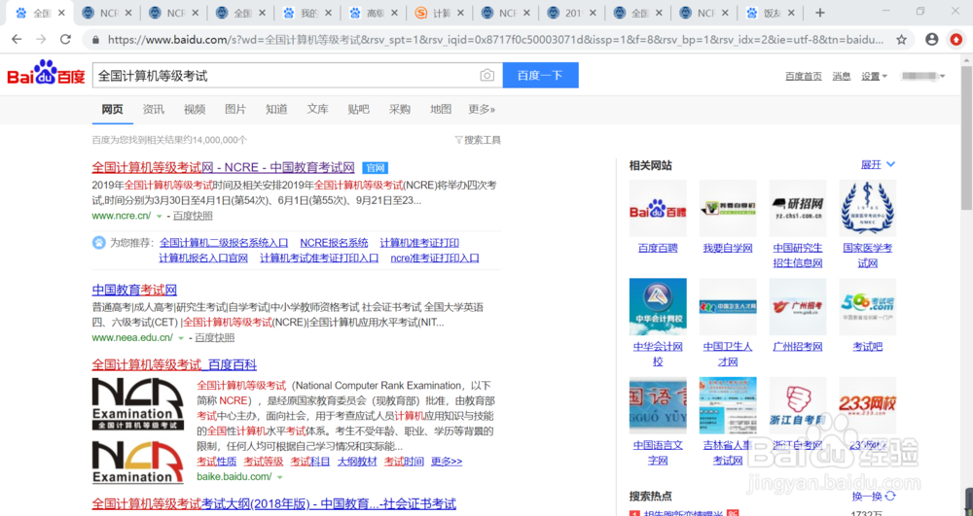The image size is (973, 516).
Task: Open 百度百聘 site thumbnail
Action: click(658, 208)
